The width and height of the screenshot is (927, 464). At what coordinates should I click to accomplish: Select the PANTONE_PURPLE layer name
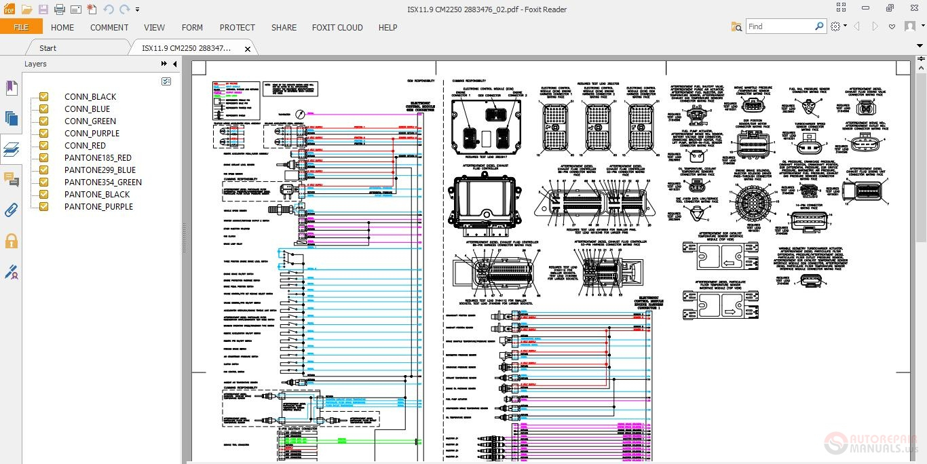coord(98,207)
